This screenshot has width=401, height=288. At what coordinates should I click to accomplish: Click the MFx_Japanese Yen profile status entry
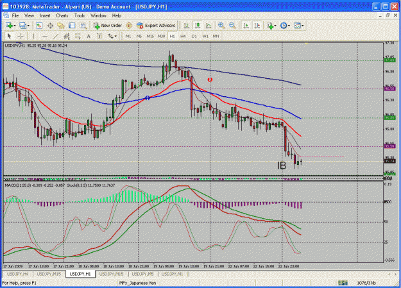137,283
